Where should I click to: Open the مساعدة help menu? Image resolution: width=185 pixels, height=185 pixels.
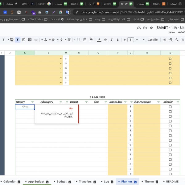[x=172, y=32]
